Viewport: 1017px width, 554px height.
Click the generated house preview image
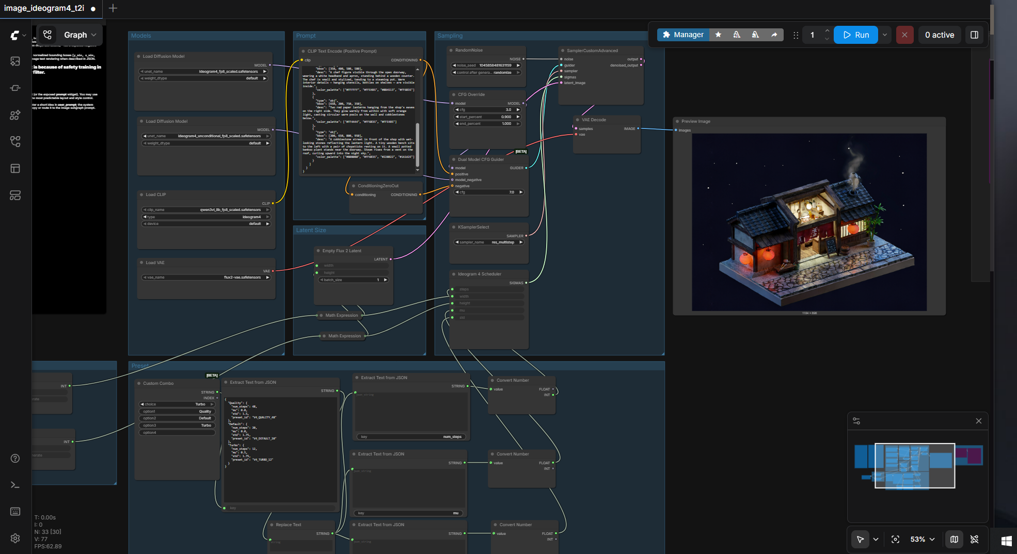(809, 222)
